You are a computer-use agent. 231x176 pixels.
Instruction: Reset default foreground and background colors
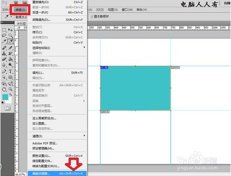(3, 102)
